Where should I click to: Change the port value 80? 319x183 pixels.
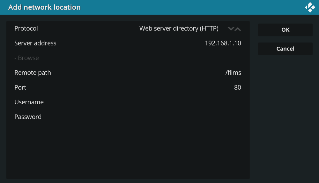click(237, 87)
